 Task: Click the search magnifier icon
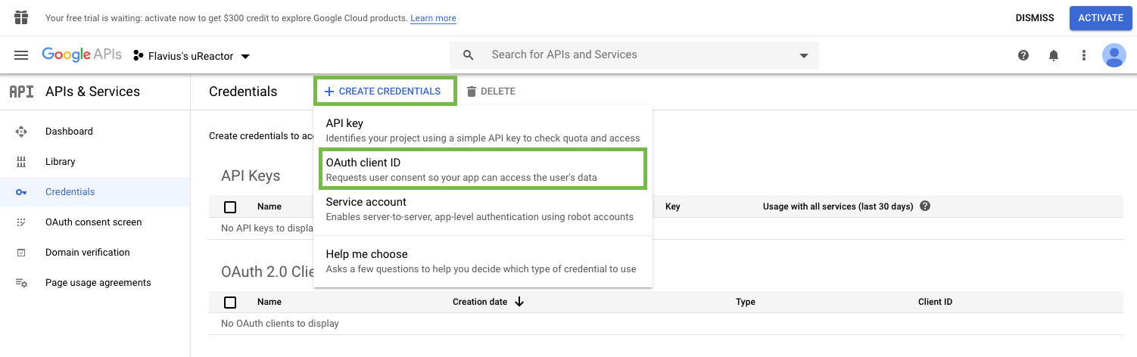[469, 55]
